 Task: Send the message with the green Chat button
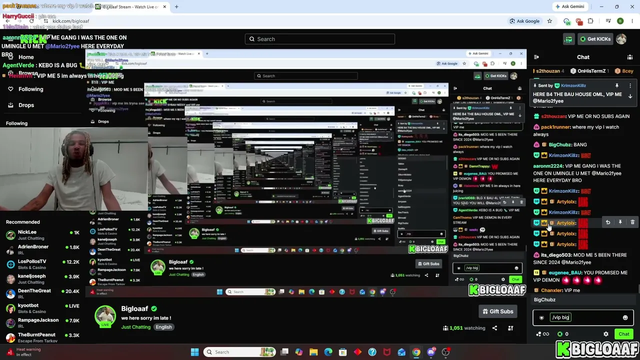click(623, 334)
